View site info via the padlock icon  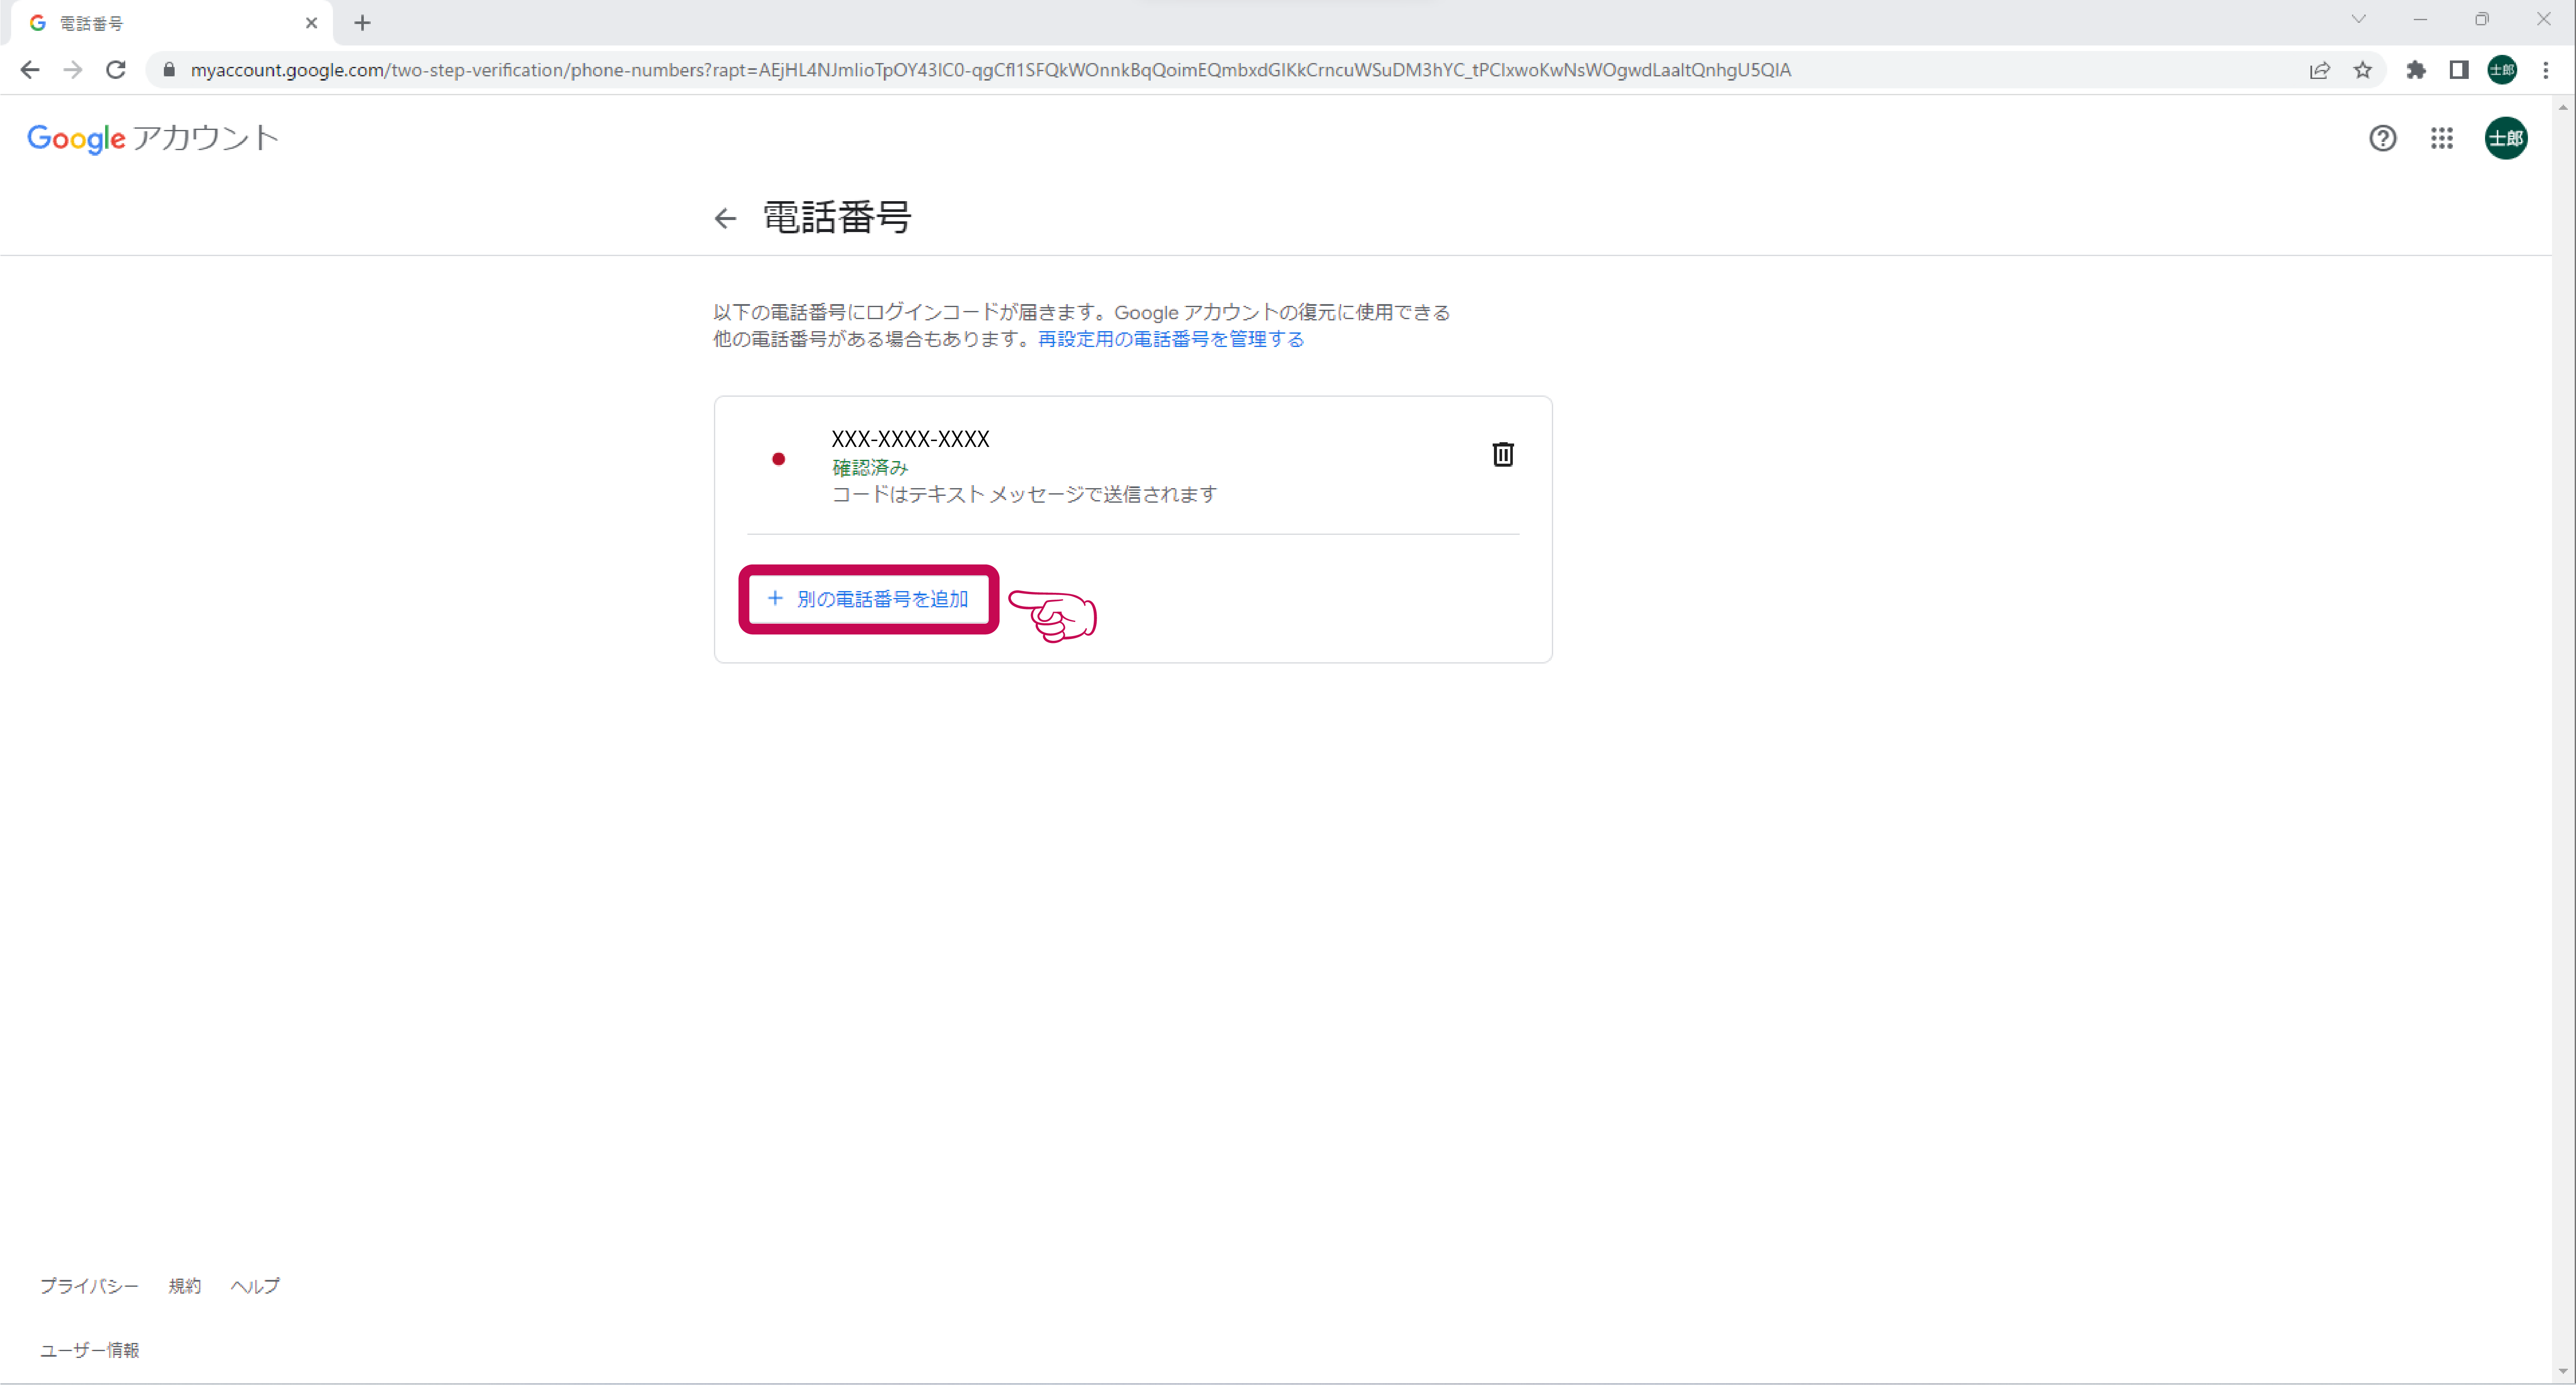coord(169,70)
